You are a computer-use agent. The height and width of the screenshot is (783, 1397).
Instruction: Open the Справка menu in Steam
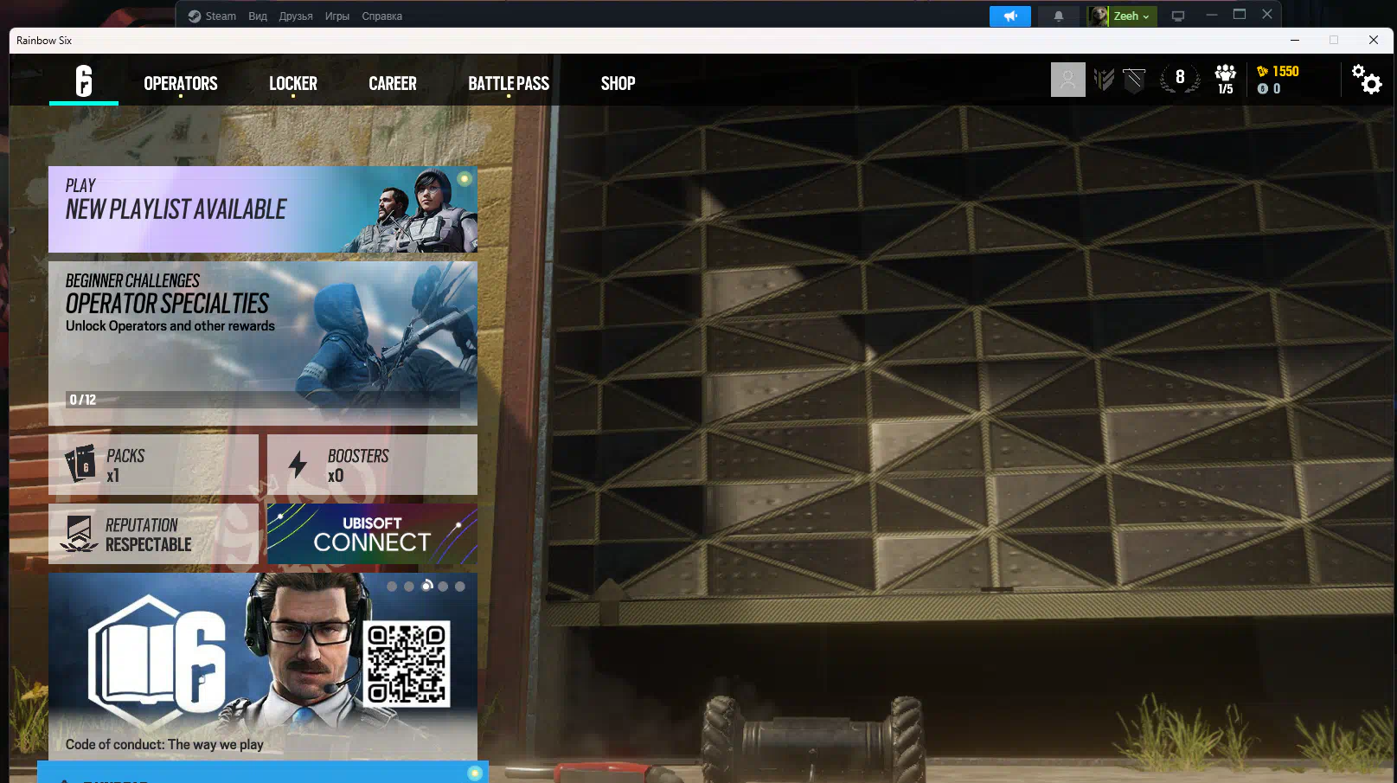pyautogui.click(x=381, y=16)
